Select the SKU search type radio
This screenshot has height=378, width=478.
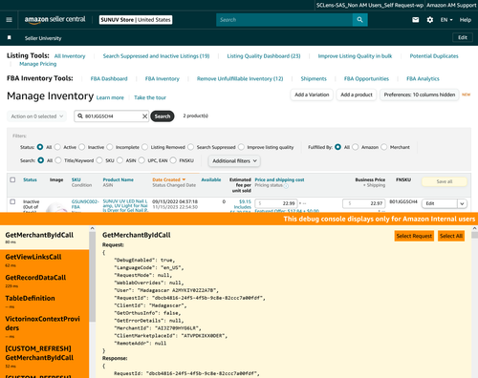(x=99, y=160)
